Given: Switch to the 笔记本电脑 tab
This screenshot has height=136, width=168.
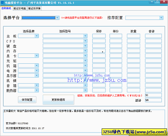Looking at the screenshot, I should pos(20,9).
